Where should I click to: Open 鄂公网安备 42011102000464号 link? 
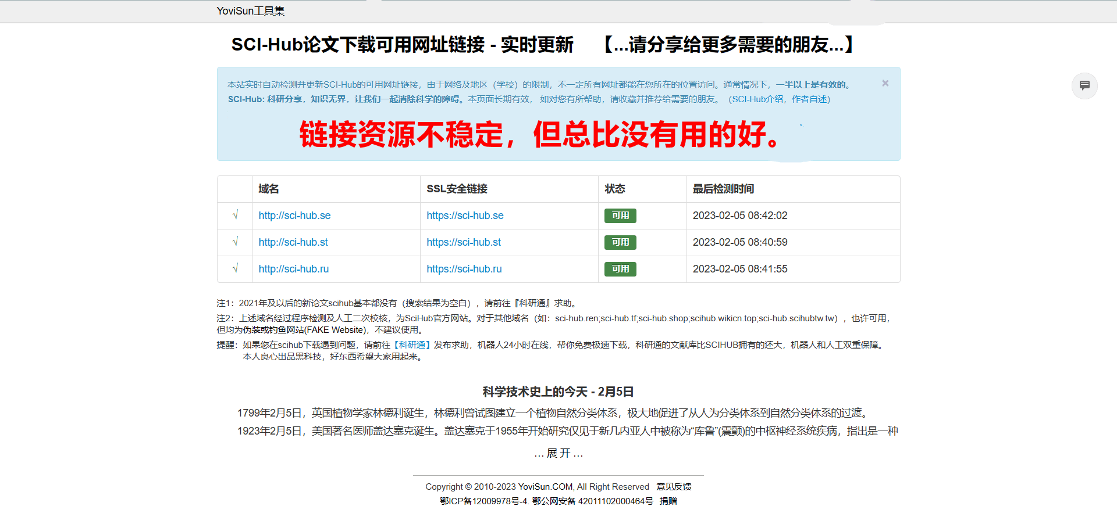[x=592, y=501]
